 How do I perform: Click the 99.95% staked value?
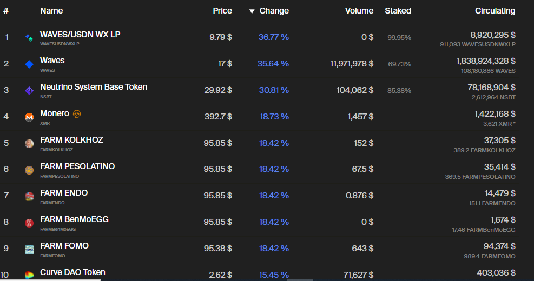click(x=399, y=38)
